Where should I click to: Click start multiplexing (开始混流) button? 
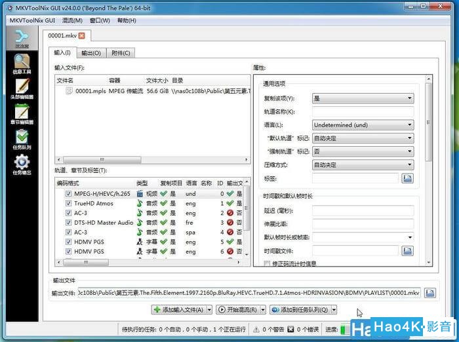[238, 309]
